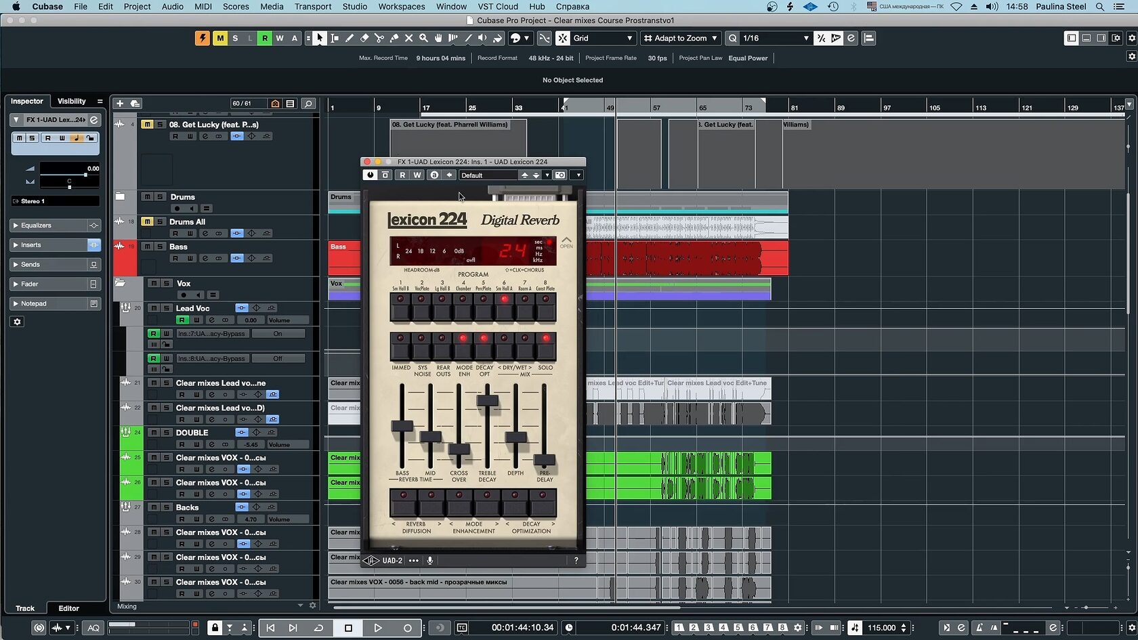Unmute the 08. Get Lucky track

click(147, 125)
